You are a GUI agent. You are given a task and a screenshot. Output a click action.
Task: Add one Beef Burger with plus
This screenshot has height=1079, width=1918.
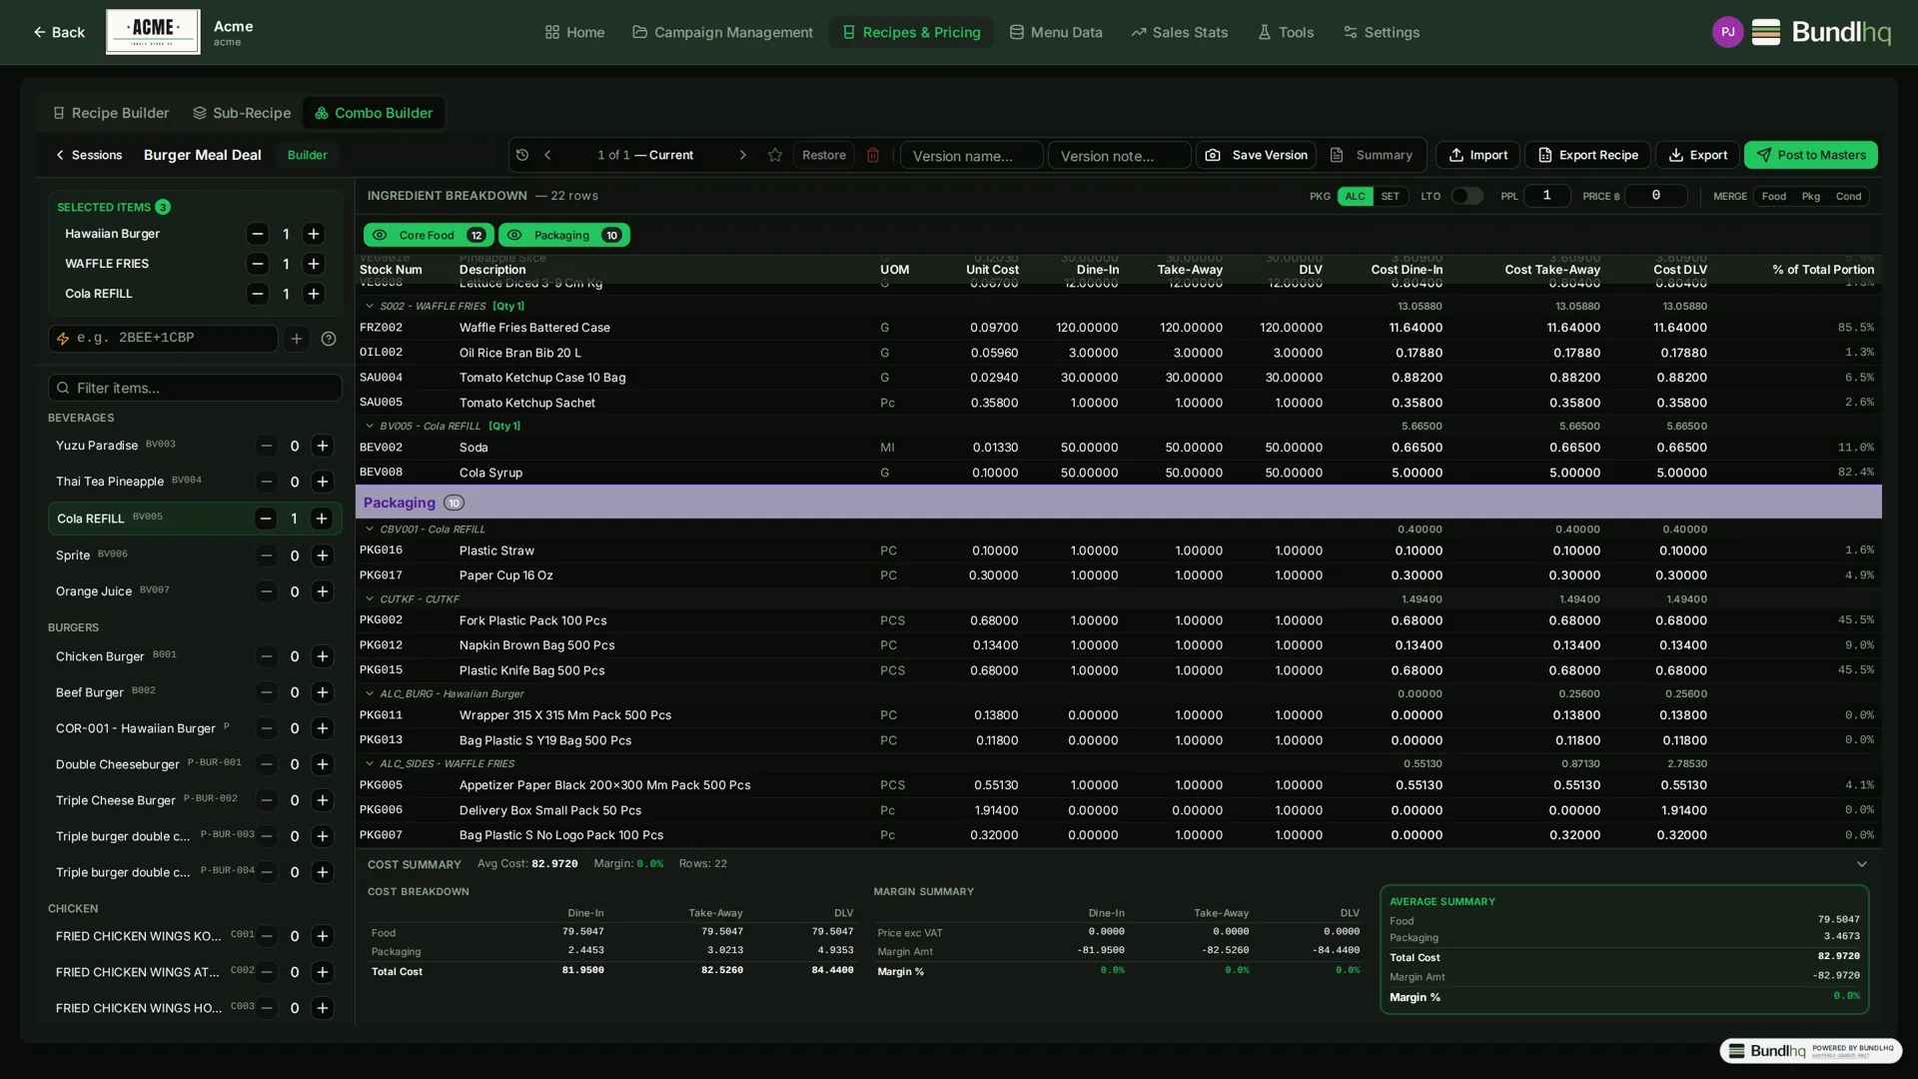click(x=322, y=692)
